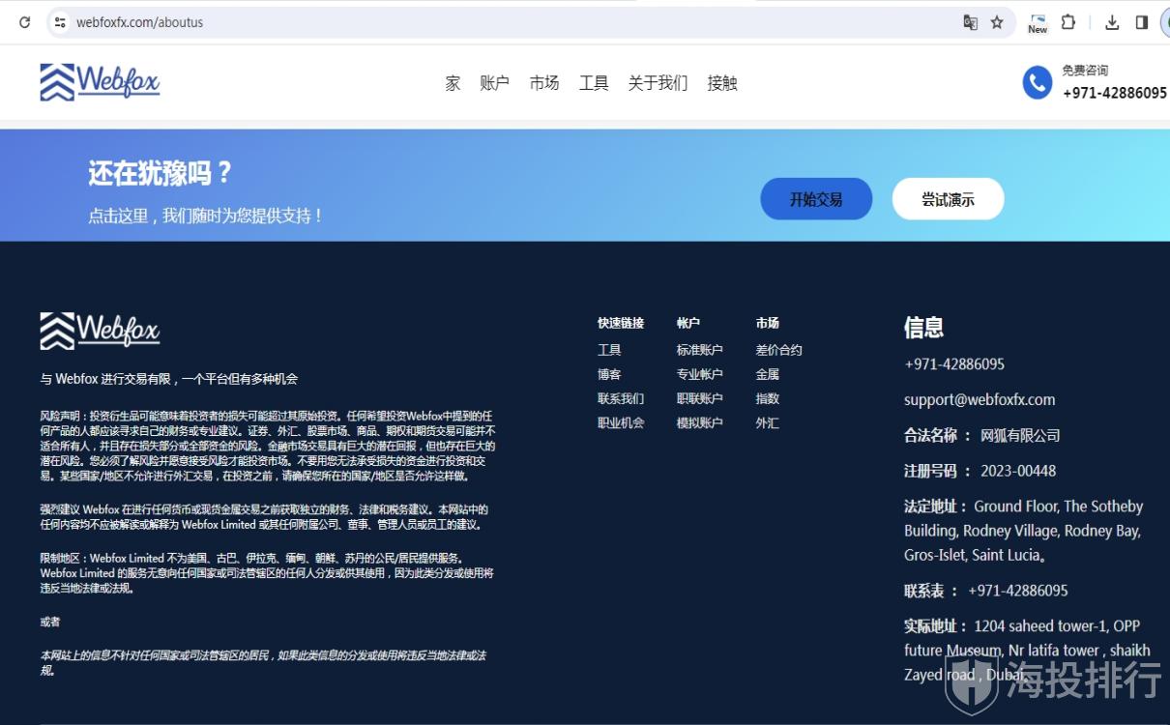Open site information icon in address bar
The image size is (1170, 725).
pyautogui.click(x=60, y=22)
